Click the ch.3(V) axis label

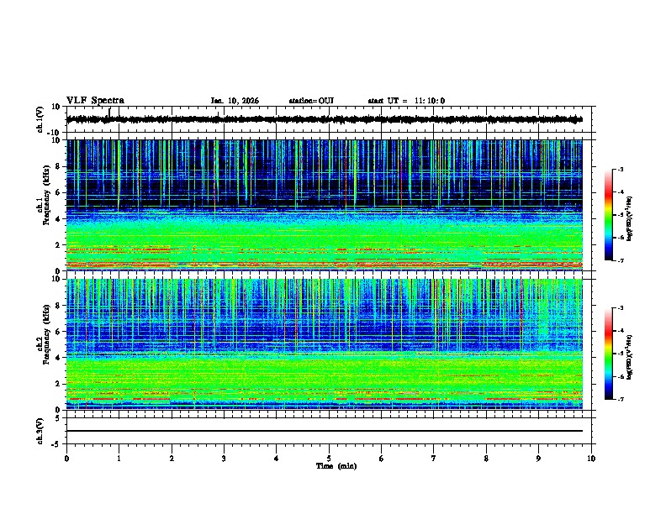[x=40, y=431]
